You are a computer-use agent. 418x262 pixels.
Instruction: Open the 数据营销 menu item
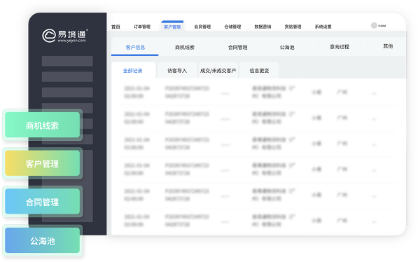(263, 27)
